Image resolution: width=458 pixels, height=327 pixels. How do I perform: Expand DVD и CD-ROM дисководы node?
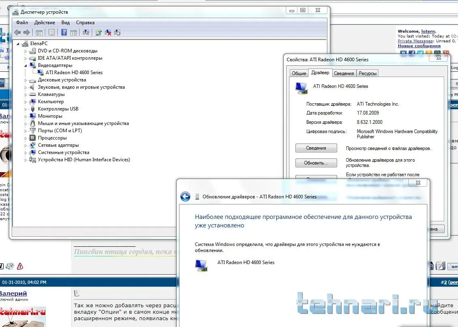point(25,51)
